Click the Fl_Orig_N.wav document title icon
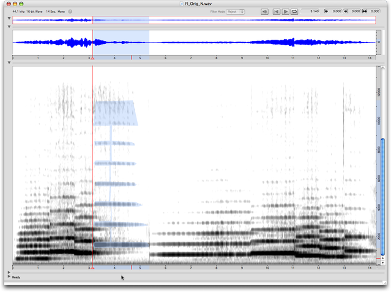Screen dimensions: 391x292 pos(175,4)
